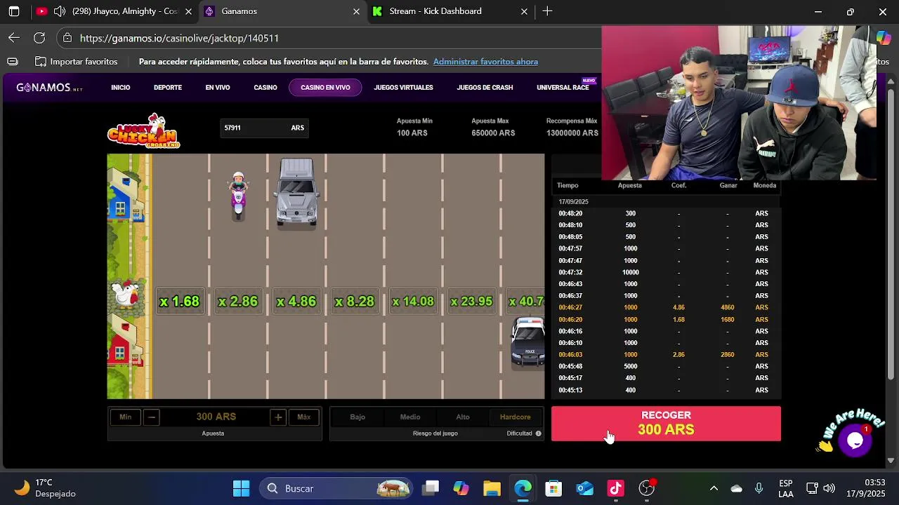The image size is (899, 505).
Task: Click the 57911 ARS balance display
Action: point(264,128)
